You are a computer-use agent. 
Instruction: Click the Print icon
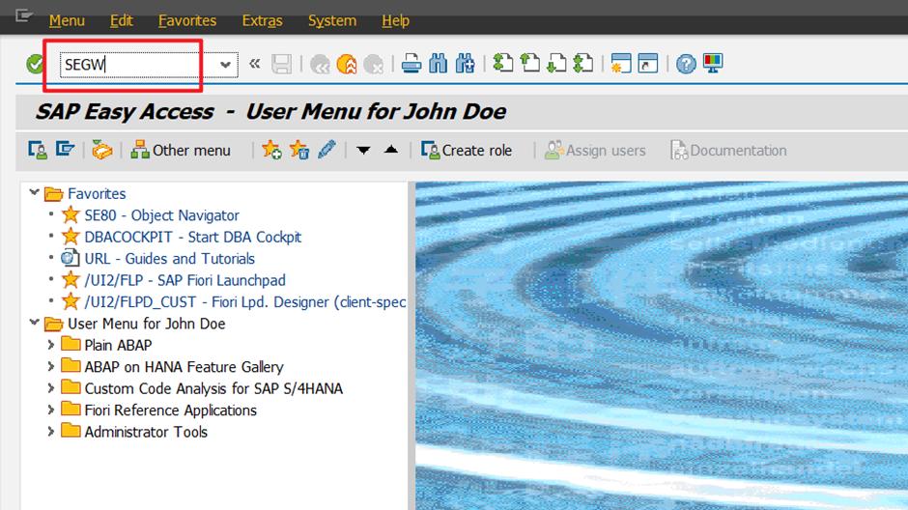(x=411, y=64)
